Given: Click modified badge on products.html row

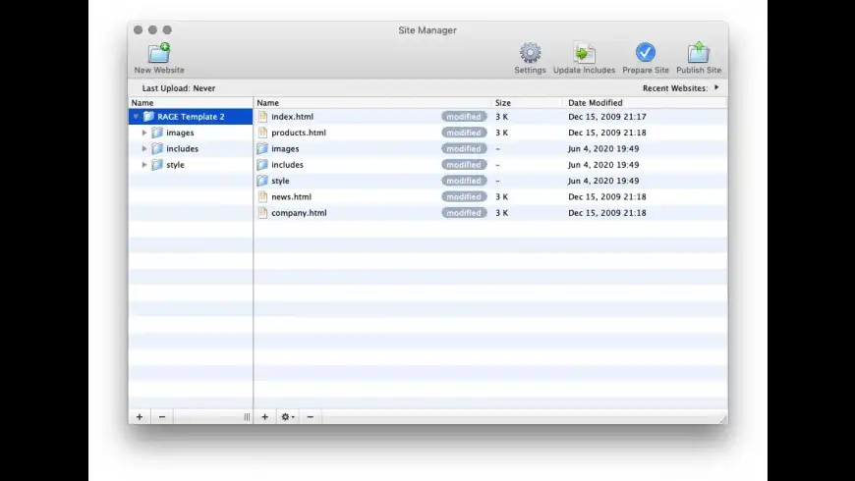Looking at the screenshot, I should pos(464,133).
